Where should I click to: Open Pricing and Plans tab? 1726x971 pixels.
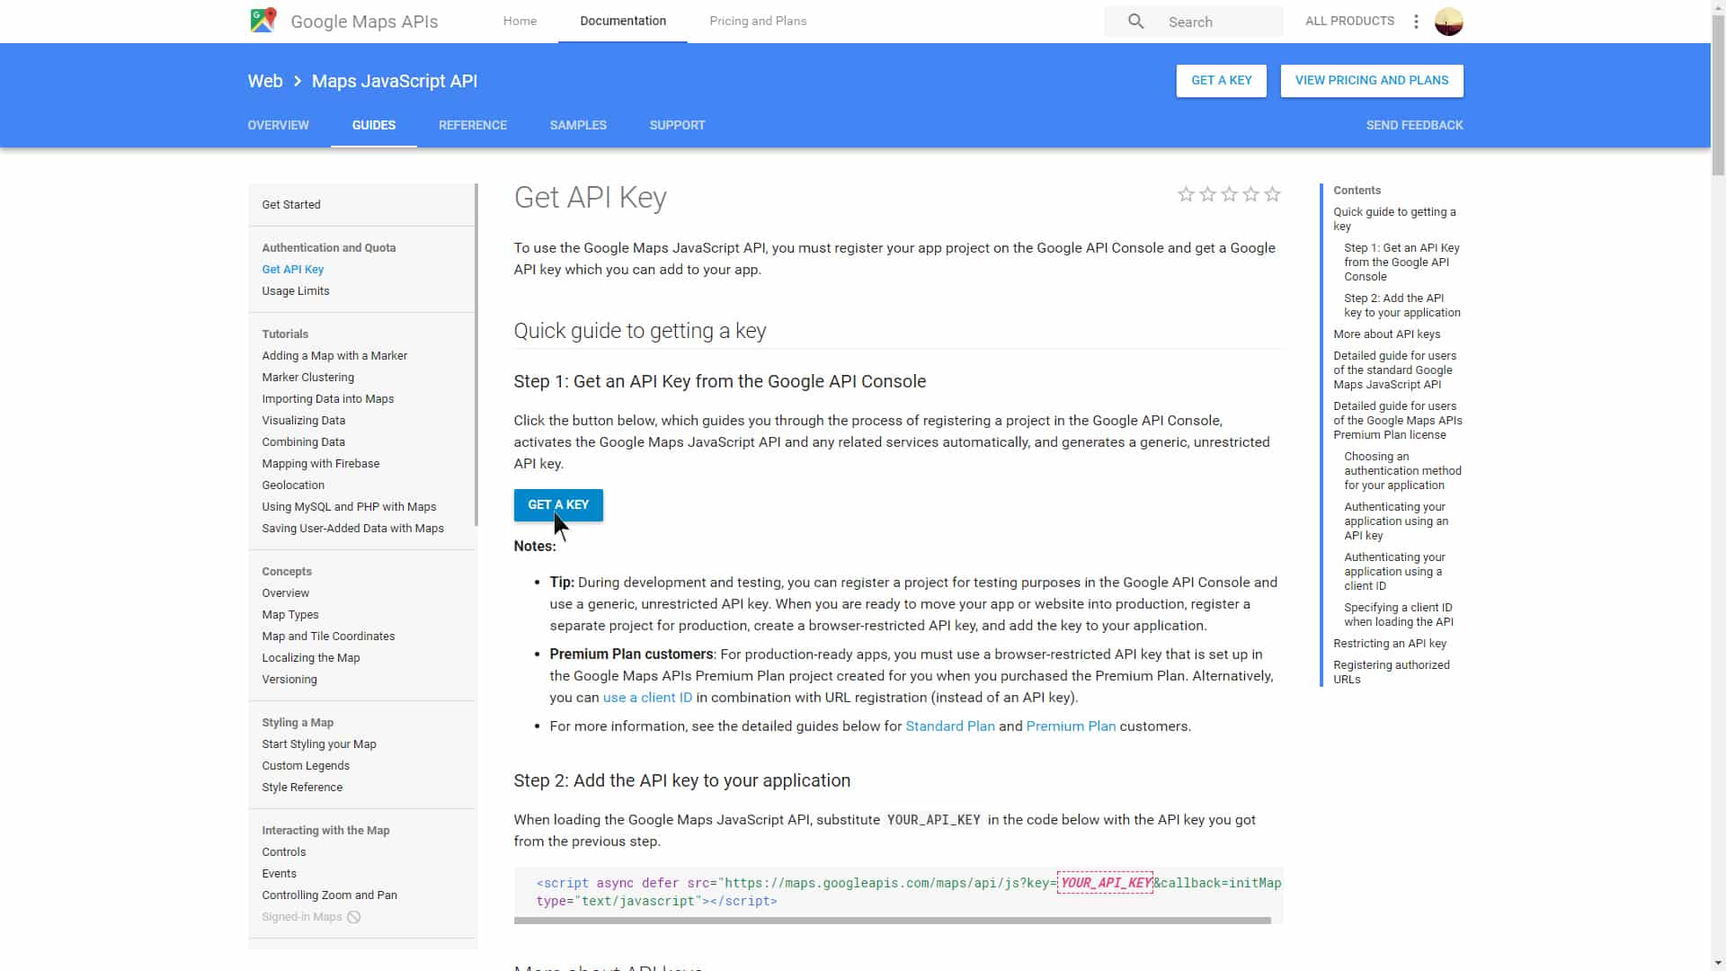coord(758,21)
